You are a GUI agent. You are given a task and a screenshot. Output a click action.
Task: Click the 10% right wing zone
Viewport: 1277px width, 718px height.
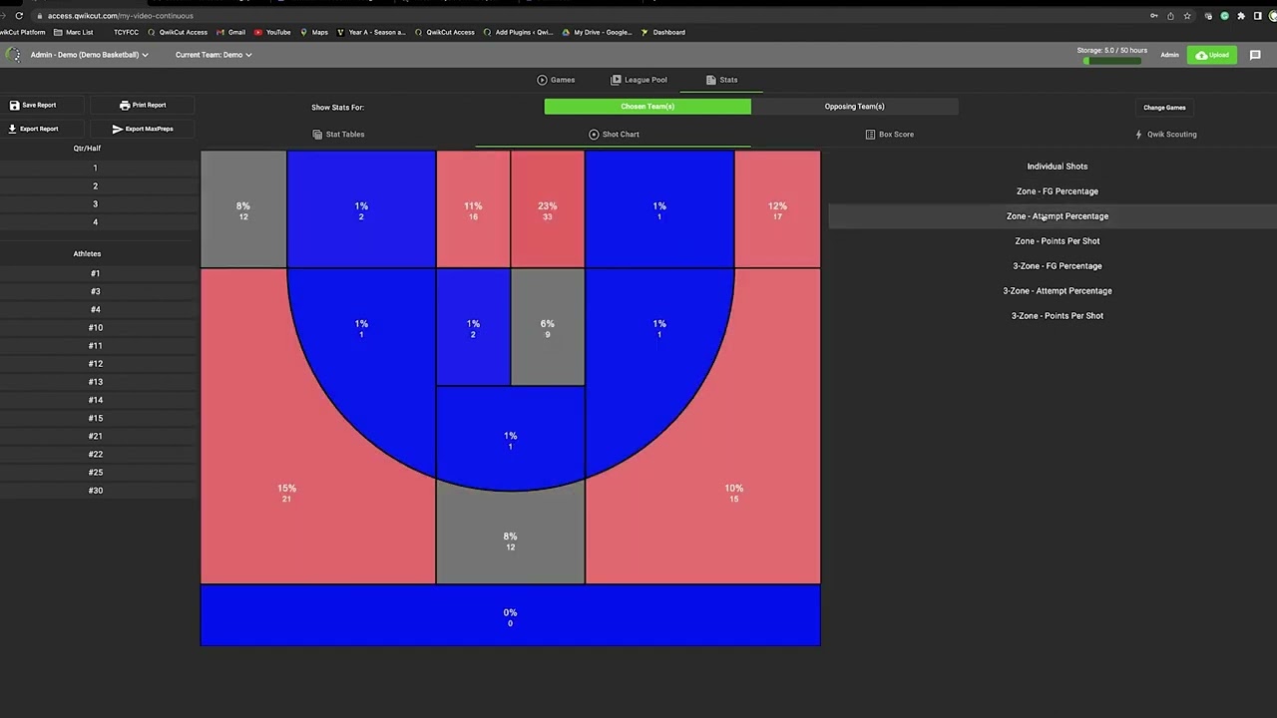click(x=733, y=493)
